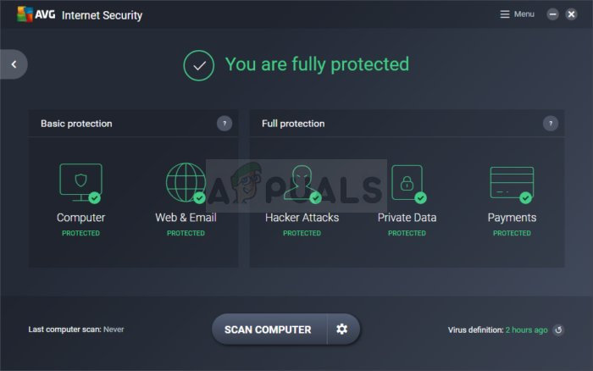Open the Hacker Attacks protection icon
The height and width of the screenshot is (371, 593).
(302, 182)
